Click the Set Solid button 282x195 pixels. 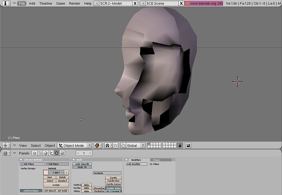pyautogui.click(x=63, y=191)
